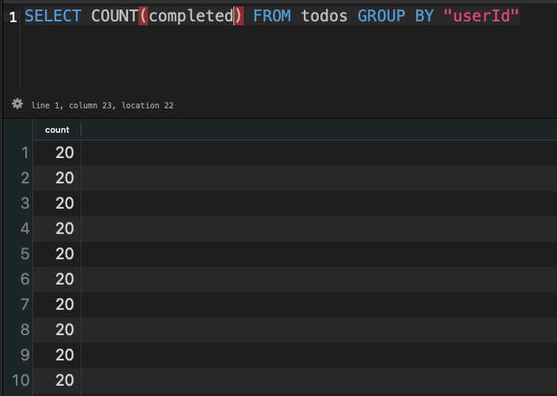Click the highlighted opening parenthesis after COUNT
The width and height of the screenshot is (557, 396).
click(x=143, y=16)
